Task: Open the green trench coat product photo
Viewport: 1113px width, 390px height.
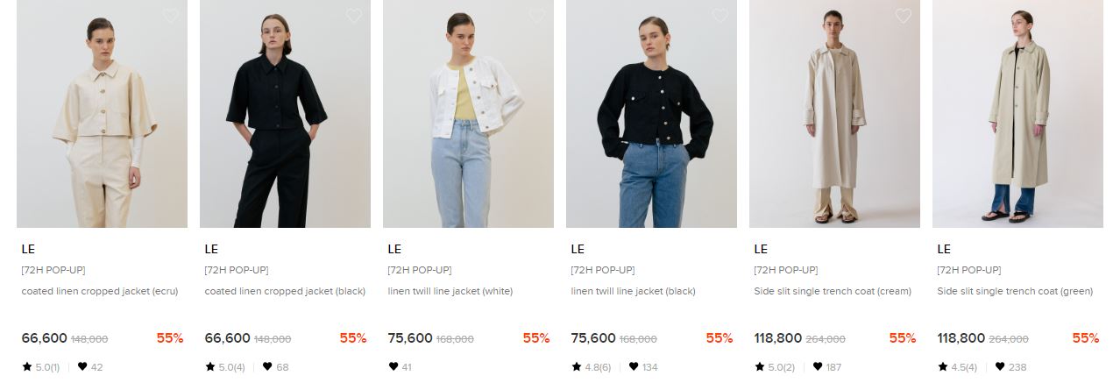Action: pos(1017,114)
